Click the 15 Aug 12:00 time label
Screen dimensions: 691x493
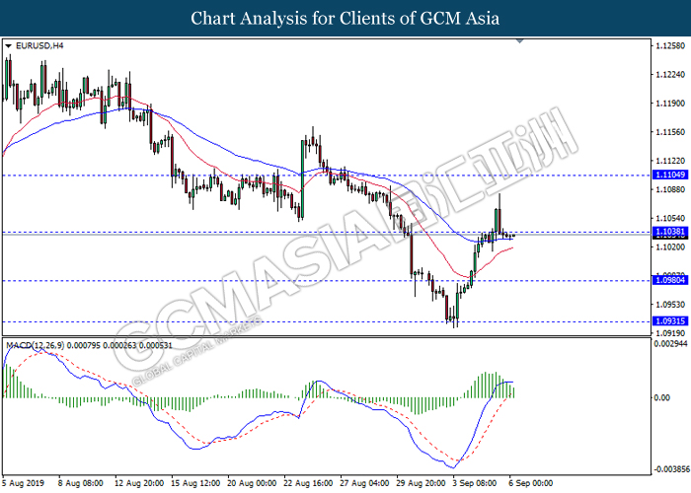[195, 483]
